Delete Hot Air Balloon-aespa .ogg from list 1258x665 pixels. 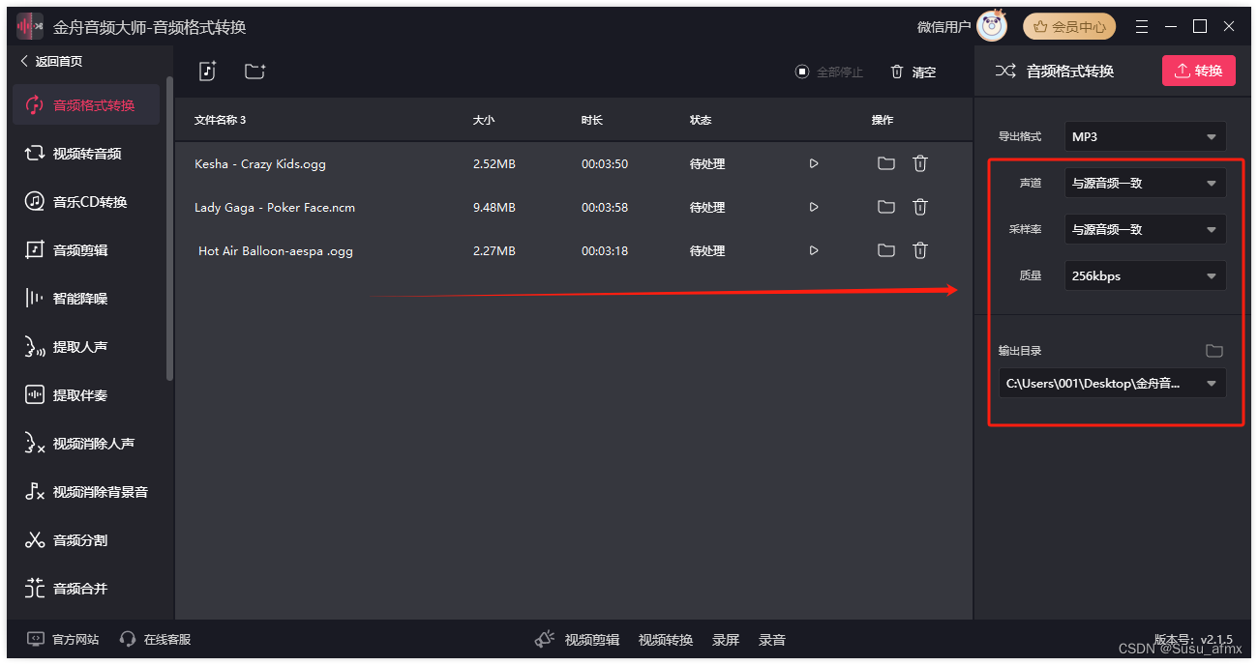(x=920, y=250)
